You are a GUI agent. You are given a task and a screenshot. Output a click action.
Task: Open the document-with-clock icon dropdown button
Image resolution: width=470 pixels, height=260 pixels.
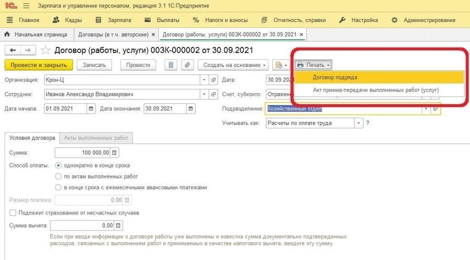(281, 65)
